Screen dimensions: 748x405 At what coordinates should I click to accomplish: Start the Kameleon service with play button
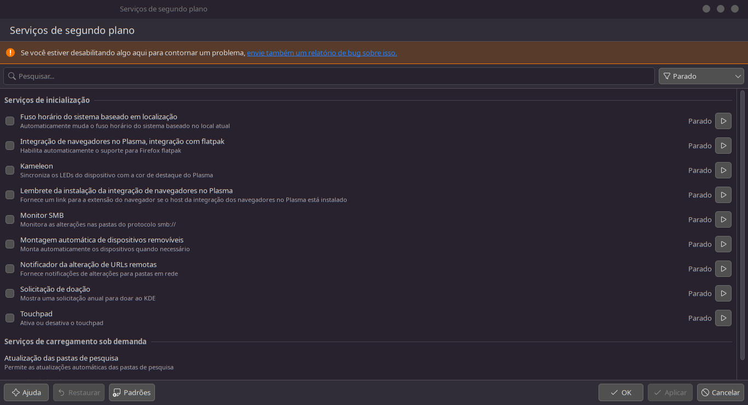point(723,170)
